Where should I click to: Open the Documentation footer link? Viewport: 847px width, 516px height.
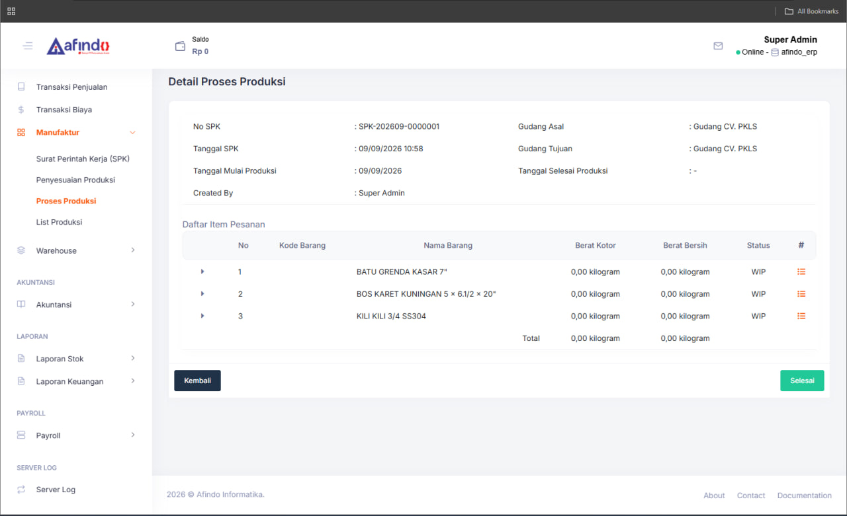point(805,496)
